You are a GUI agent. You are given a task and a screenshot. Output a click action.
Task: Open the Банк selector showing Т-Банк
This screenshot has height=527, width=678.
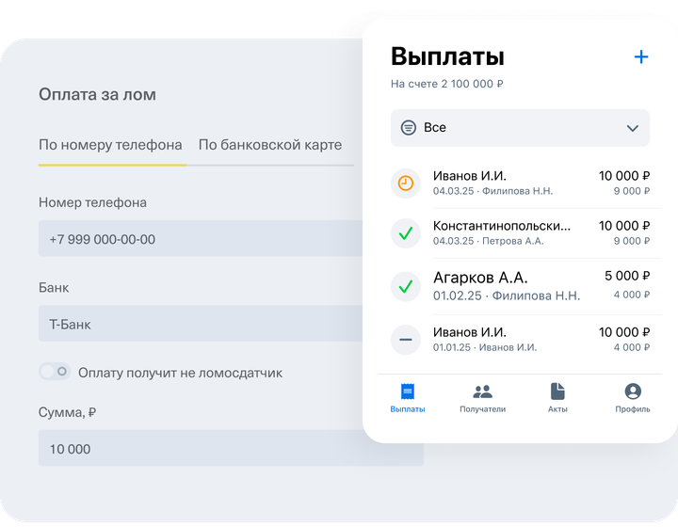[201, 324]
